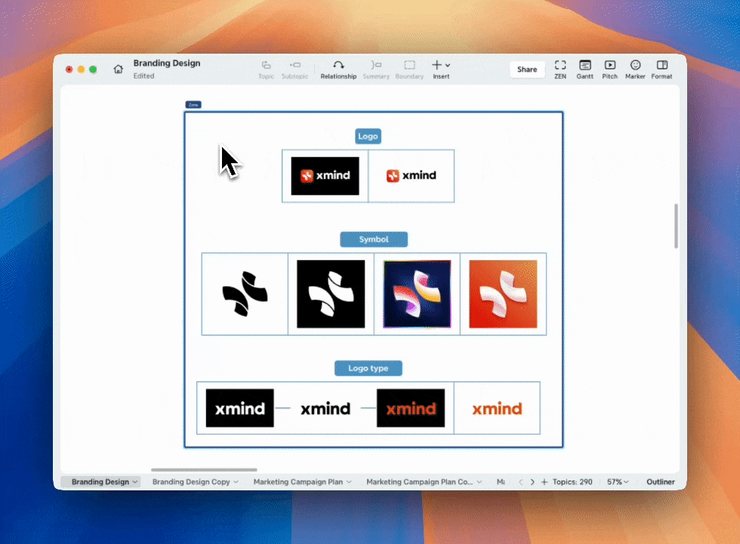
Task: Select the Symbol topic label
Action: [x=374, y=240]
